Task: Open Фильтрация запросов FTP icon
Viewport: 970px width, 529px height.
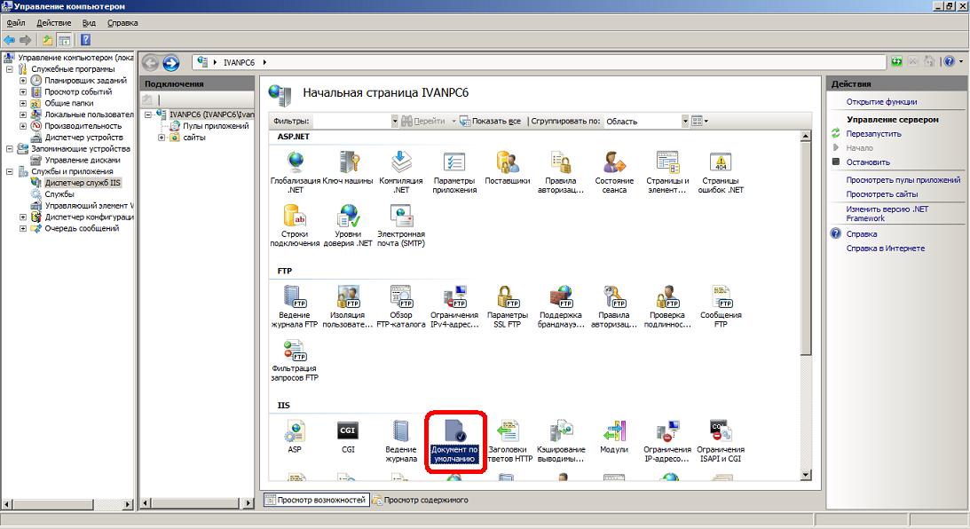Action: click(295, 359)
